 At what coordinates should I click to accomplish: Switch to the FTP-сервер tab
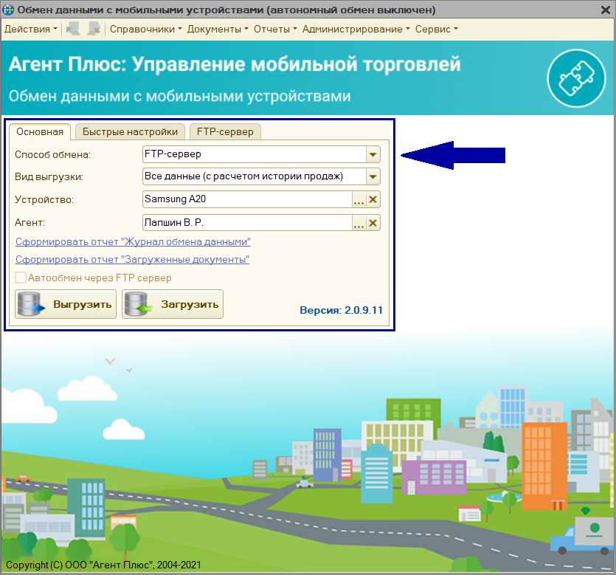[x=225, y=131]
